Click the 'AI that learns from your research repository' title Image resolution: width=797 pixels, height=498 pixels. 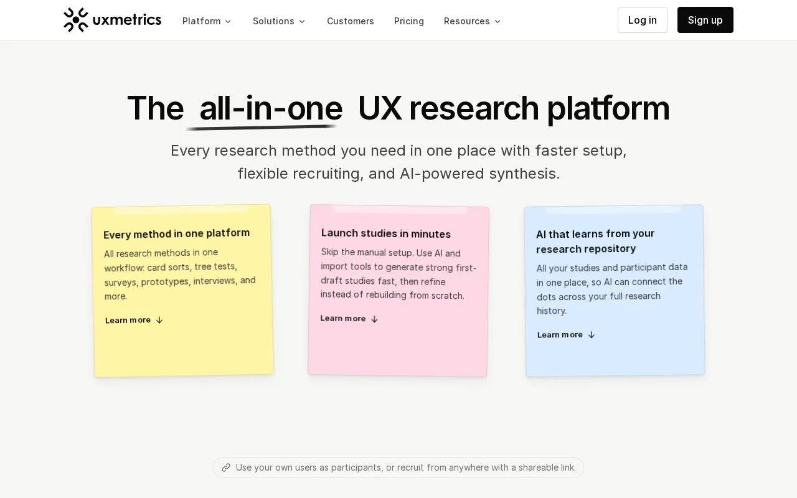pos(595,241)
